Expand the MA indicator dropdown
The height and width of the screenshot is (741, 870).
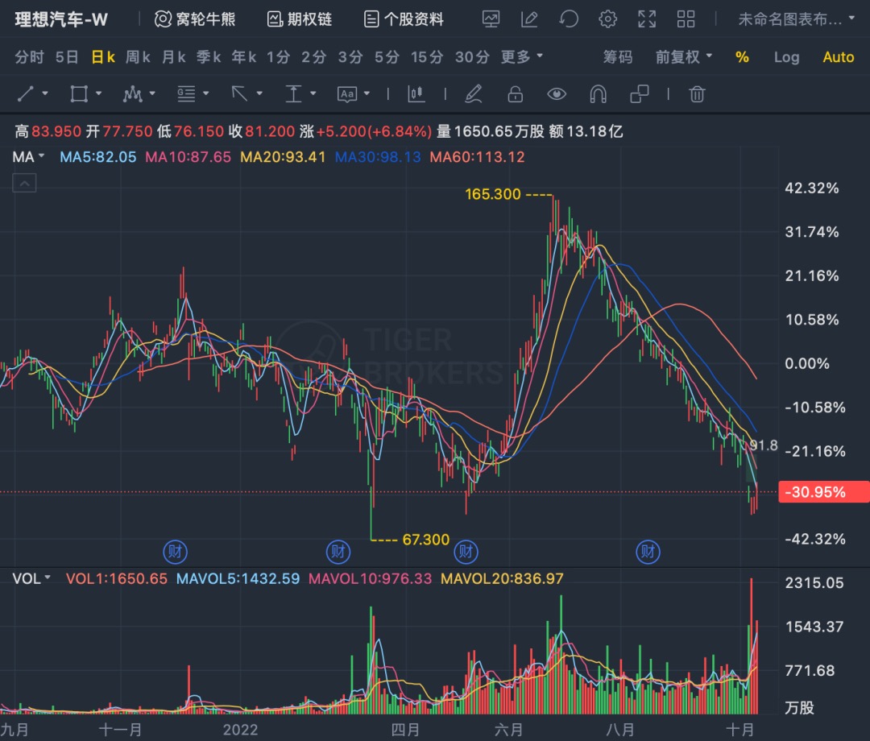29,157
